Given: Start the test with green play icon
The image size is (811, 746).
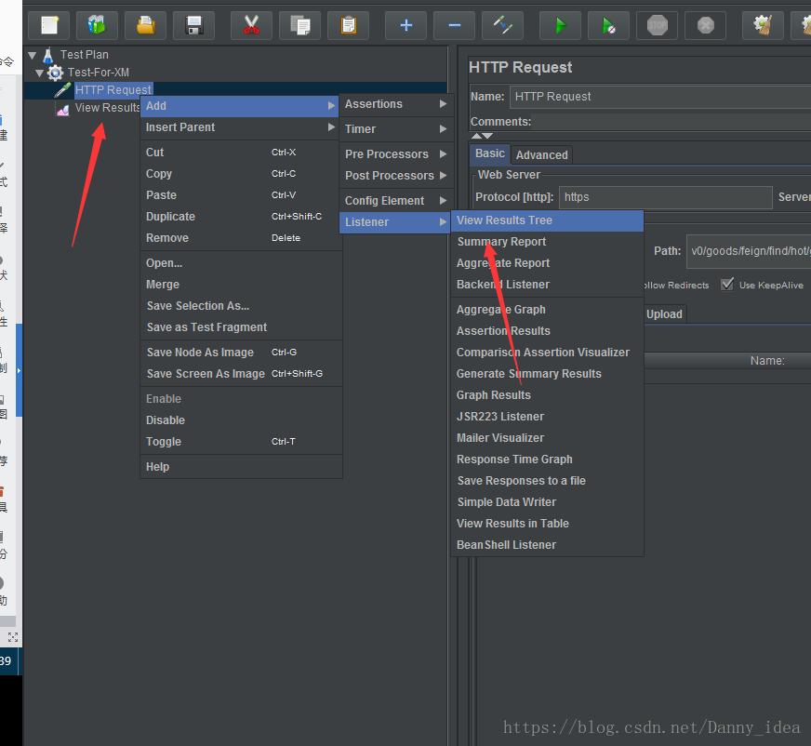Looking at the screenshot, I should pyautogui.click(x=560, y=25).
